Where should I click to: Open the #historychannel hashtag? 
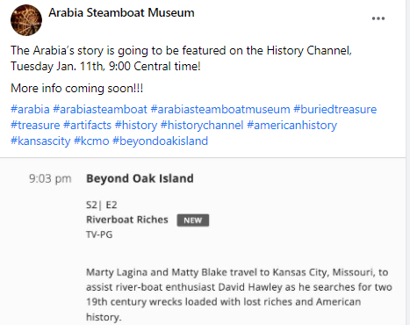point(202,126)
